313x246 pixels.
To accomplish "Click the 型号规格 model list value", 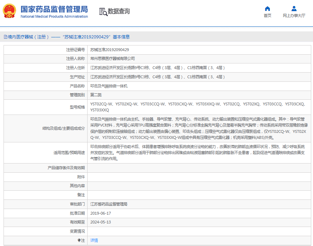I will click(199, 107).
